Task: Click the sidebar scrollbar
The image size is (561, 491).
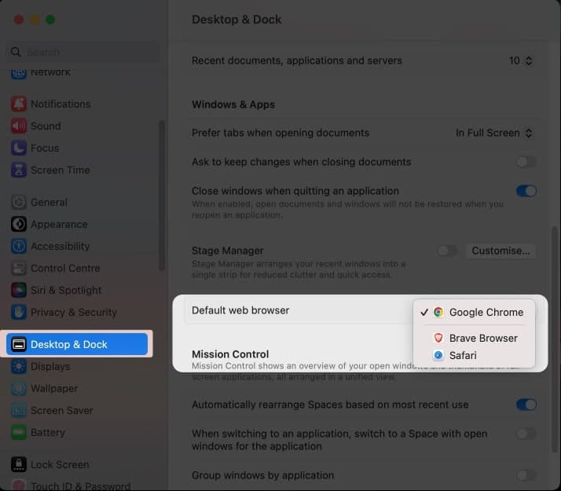Action: click(x=162, y=196)
